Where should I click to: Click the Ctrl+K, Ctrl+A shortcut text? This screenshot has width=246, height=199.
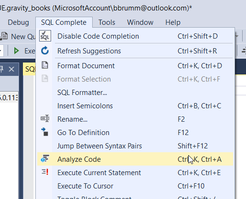(x=200, y=159)
